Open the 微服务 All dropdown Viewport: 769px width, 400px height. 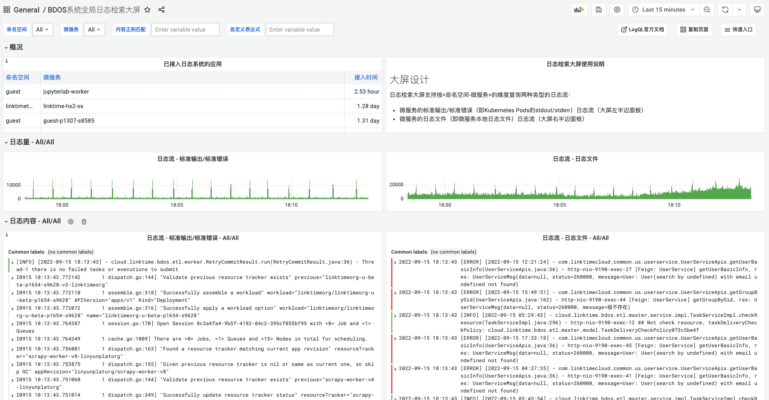pyautogui.click(x=94, y=30)
